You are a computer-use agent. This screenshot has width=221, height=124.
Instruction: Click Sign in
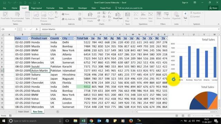[x=185, y=2]
